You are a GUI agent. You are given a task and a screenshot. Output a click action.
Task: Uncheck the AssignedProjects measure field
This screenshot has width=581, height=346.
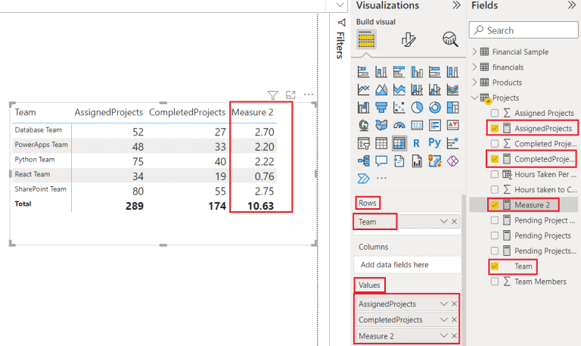coord(494,128)
